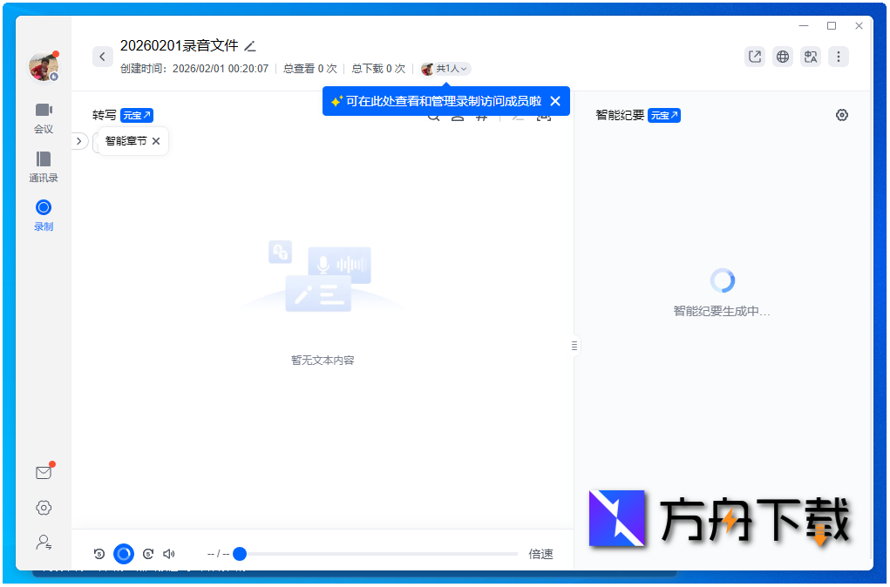Open the three-dot more options menu
The image size is (890, 587).
click(838, 56)
